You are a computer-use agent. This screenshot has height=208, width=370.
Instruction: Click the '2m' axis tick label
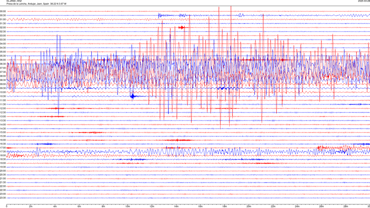pos(31,206)
